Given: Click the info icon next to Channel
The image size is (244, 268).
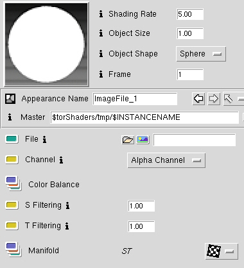Looking at the screenshot, I should tap(61, 160).
